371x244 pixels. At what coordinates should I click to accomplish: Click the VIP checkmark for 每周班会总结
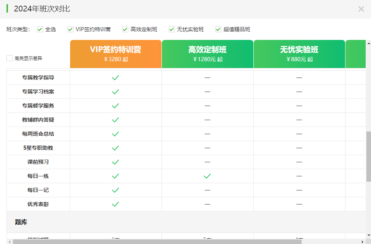(x=115, y=134)
